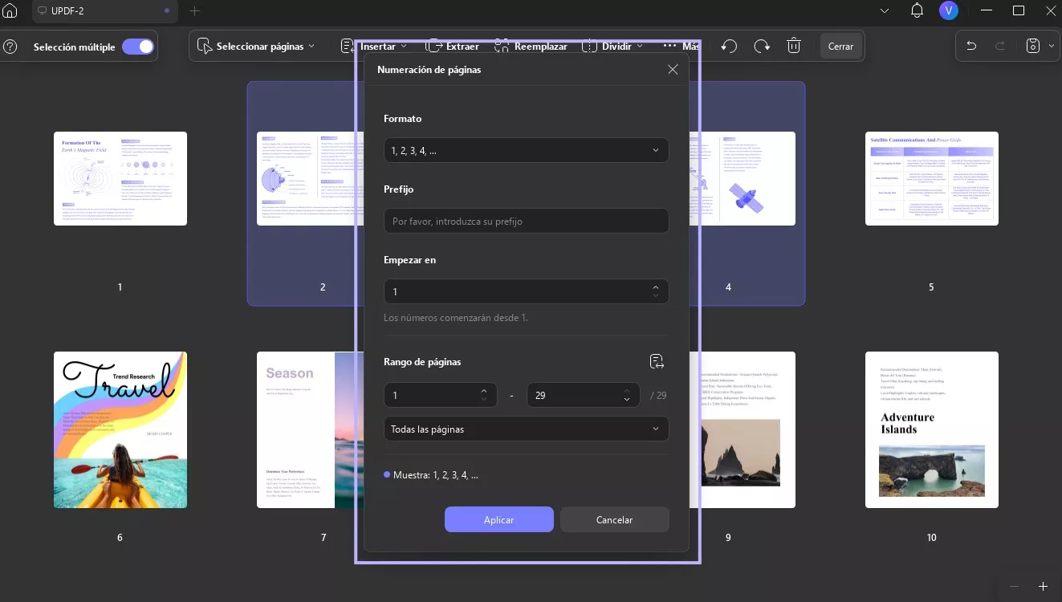Click the Aplicar button
This screenshot has height=602, width=1062.
click(499, 519)
